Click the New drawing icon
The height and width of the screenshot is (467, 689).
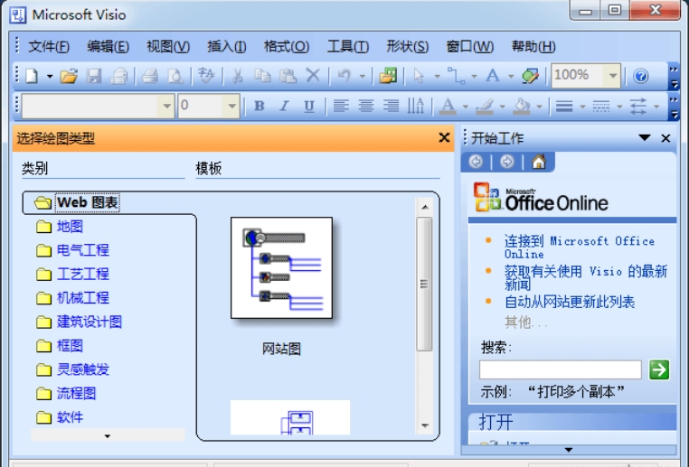point(32,76)
